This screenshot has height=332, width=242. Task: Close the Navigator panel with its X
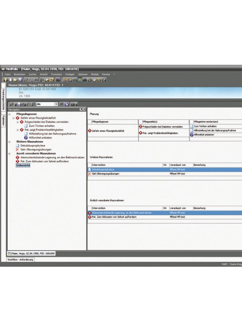[84, 109]
